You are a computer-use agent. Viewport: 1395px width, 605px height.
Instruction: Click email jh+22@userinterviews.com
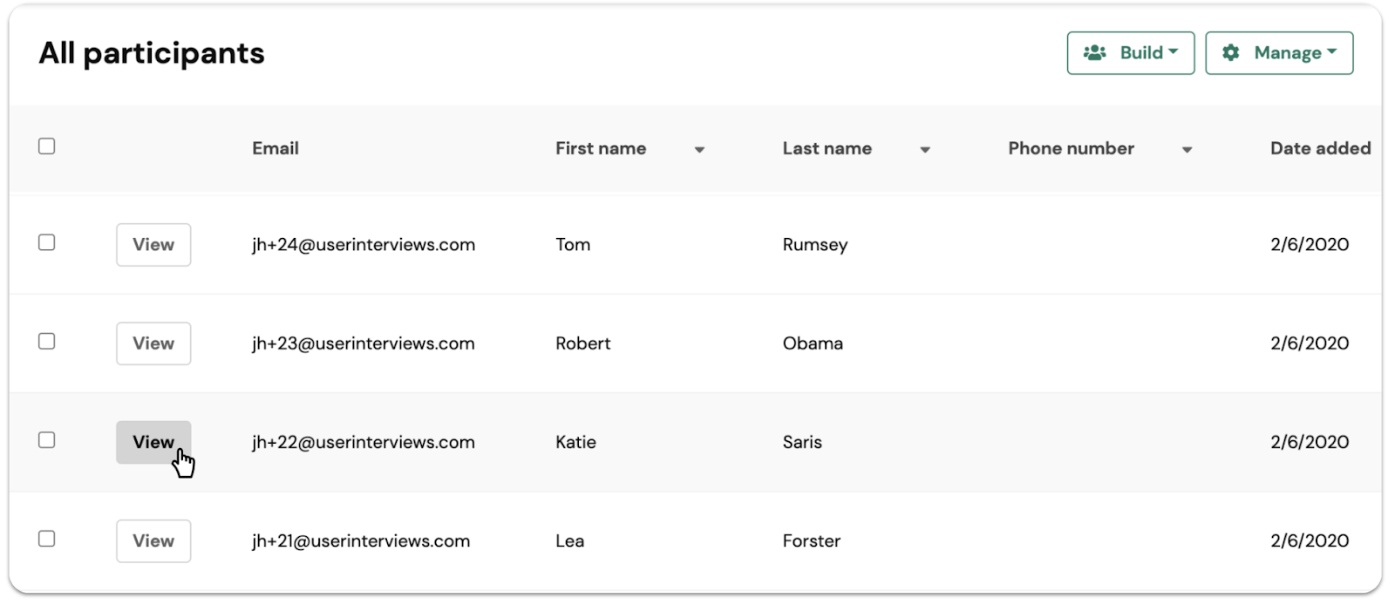(364, 442)
